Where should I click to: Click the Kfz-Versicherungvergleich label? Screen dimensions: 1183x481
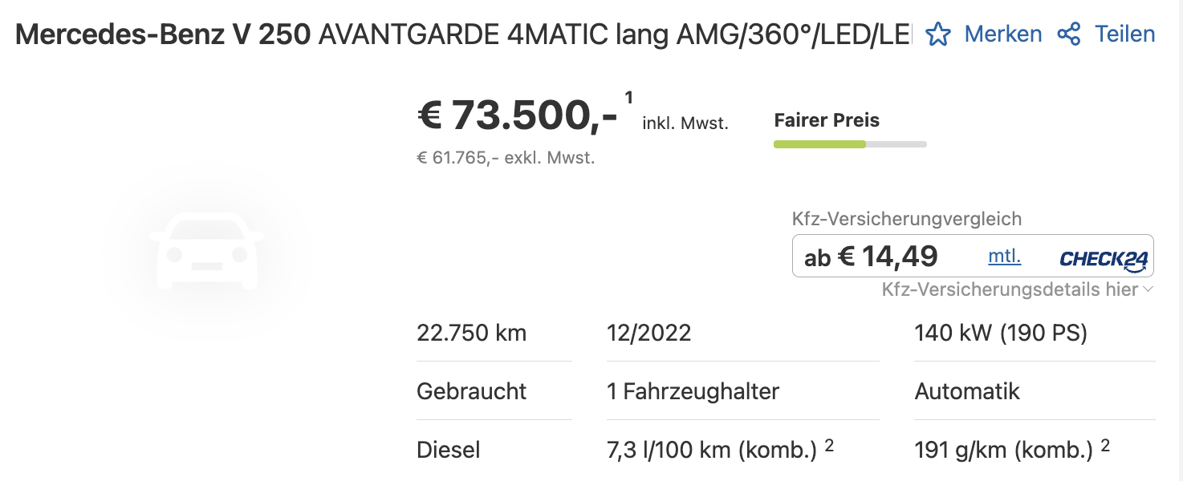907,219
